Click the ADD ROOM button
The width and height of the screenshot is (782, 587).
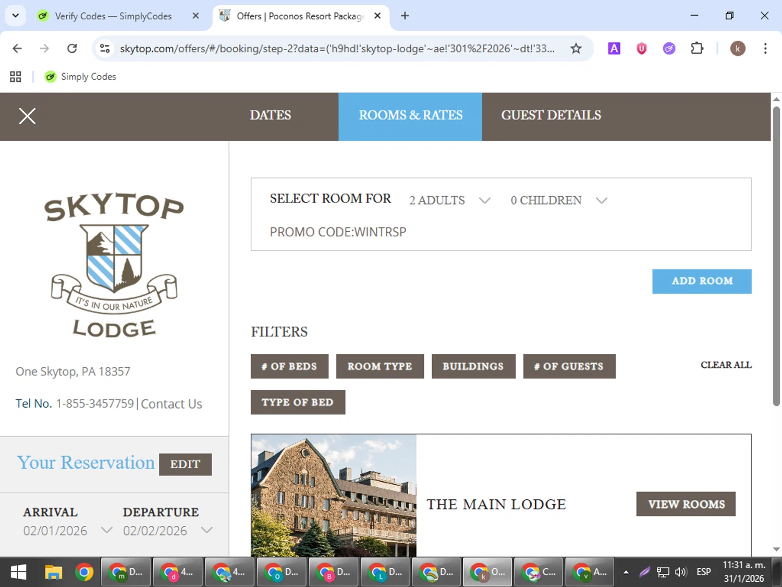(702, 281)
